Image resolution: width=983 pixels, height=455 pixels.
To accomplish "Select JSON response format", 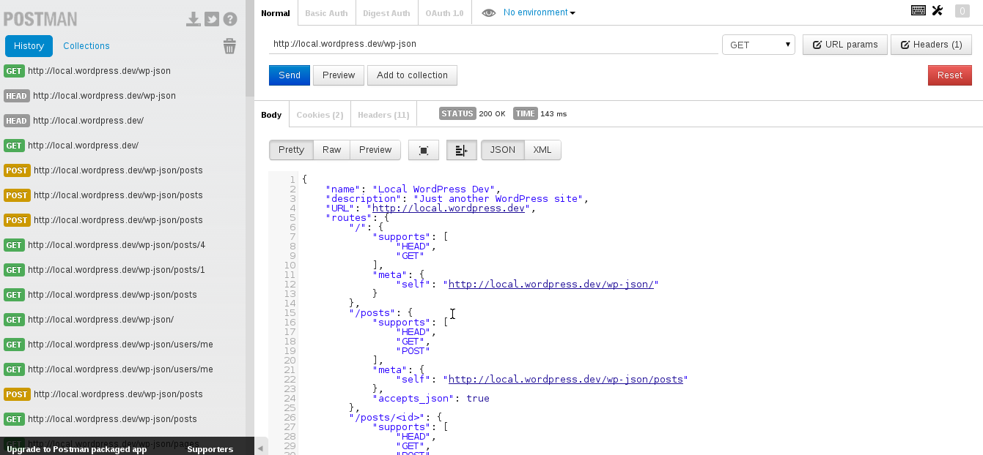I will tap(501, 149).
